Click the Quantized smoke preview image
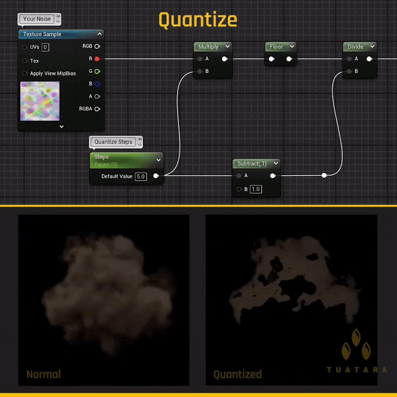The height and width of the screenshot is (397, 397). pos(291,300)
